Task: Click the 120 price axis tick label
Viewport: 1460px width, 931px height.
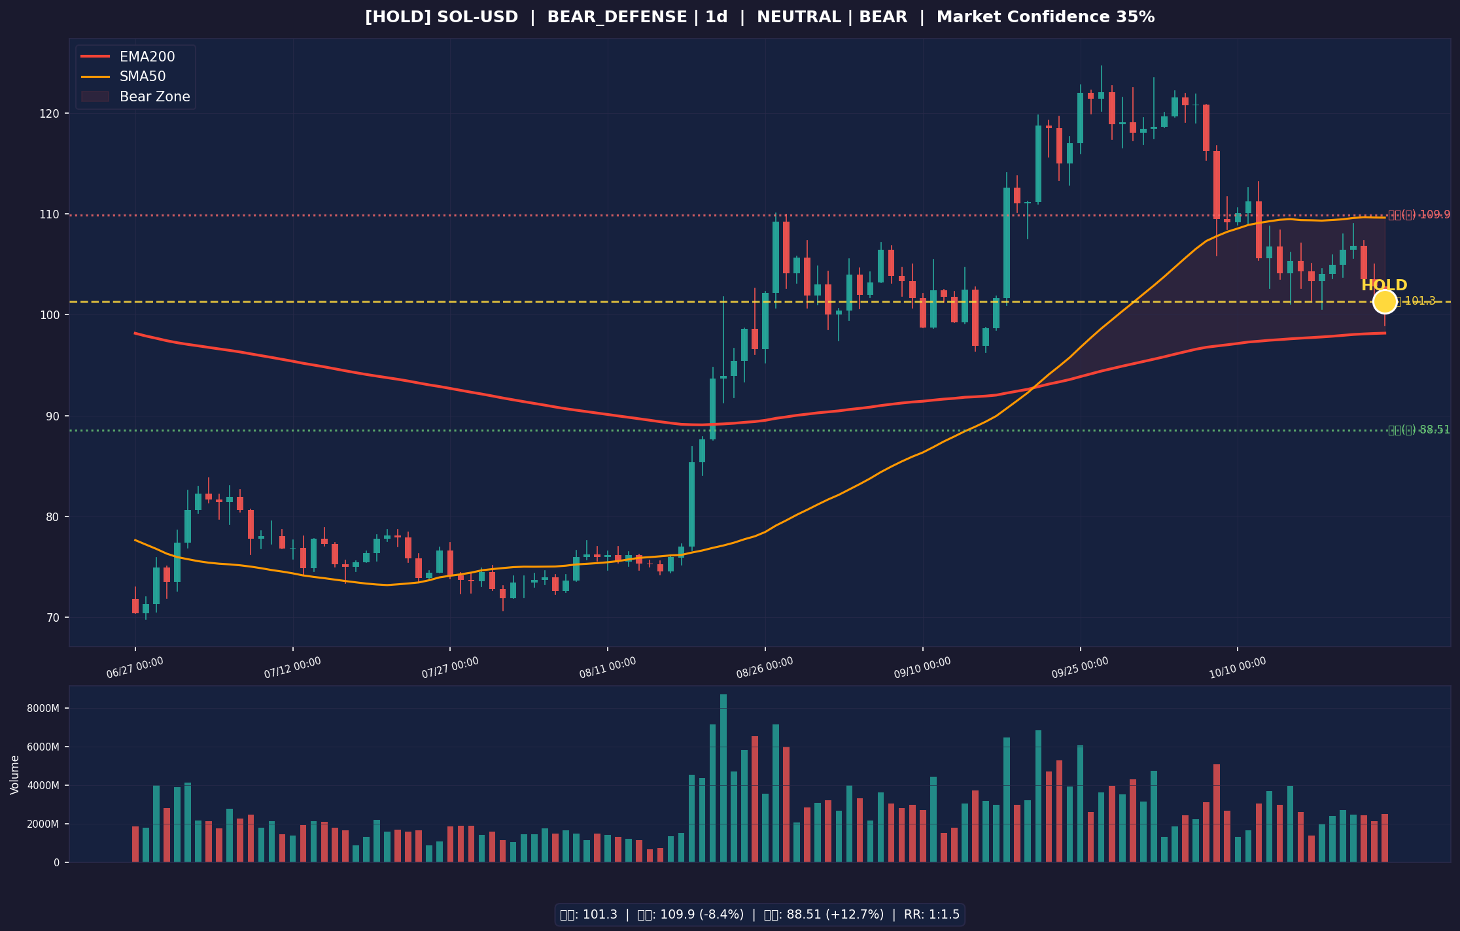Action: (x=49, y=114)
